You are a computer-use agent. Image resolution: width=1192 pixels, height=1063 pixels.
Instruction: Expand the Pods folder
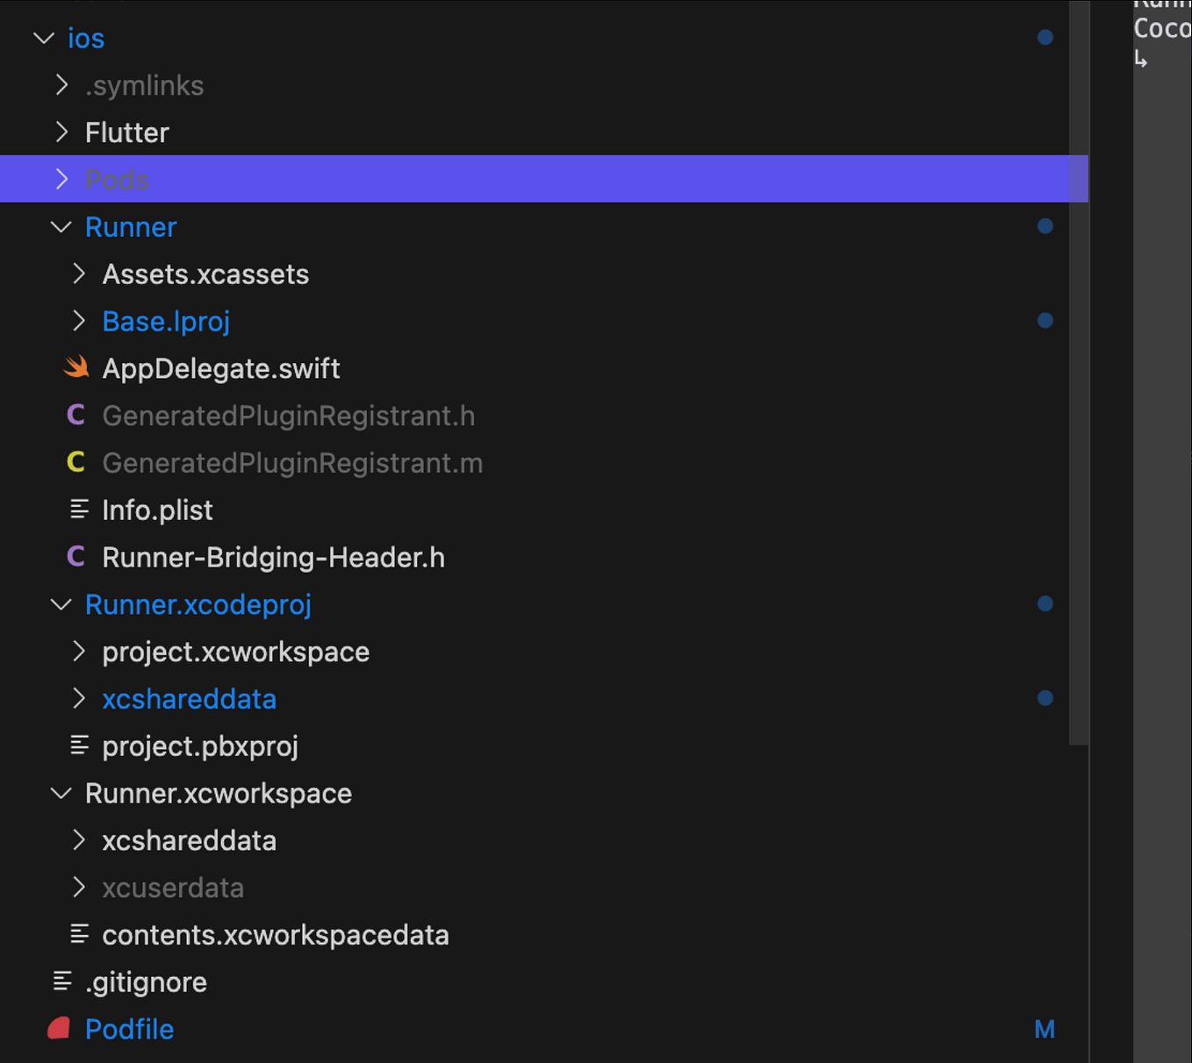(61, 179)
